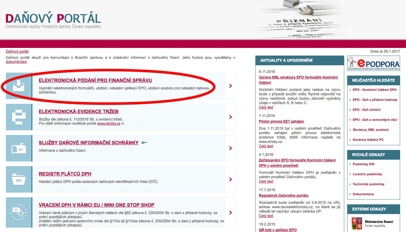Click the Elektronické služby Finanční správy subtitle
Screen dimensions: 406x232
(53, 27)
